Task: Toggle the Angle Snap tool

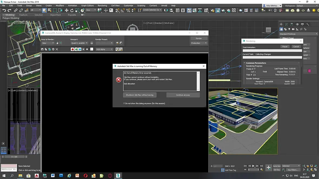Action: click(123, 10)
